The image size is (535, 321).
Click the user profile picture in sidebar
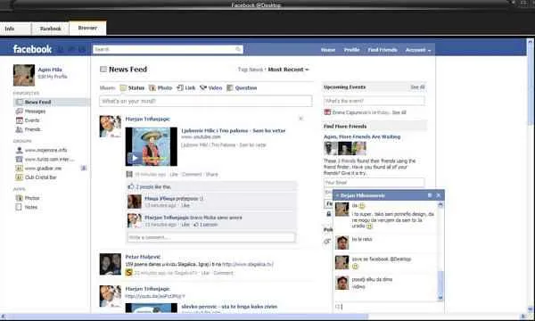24,75
